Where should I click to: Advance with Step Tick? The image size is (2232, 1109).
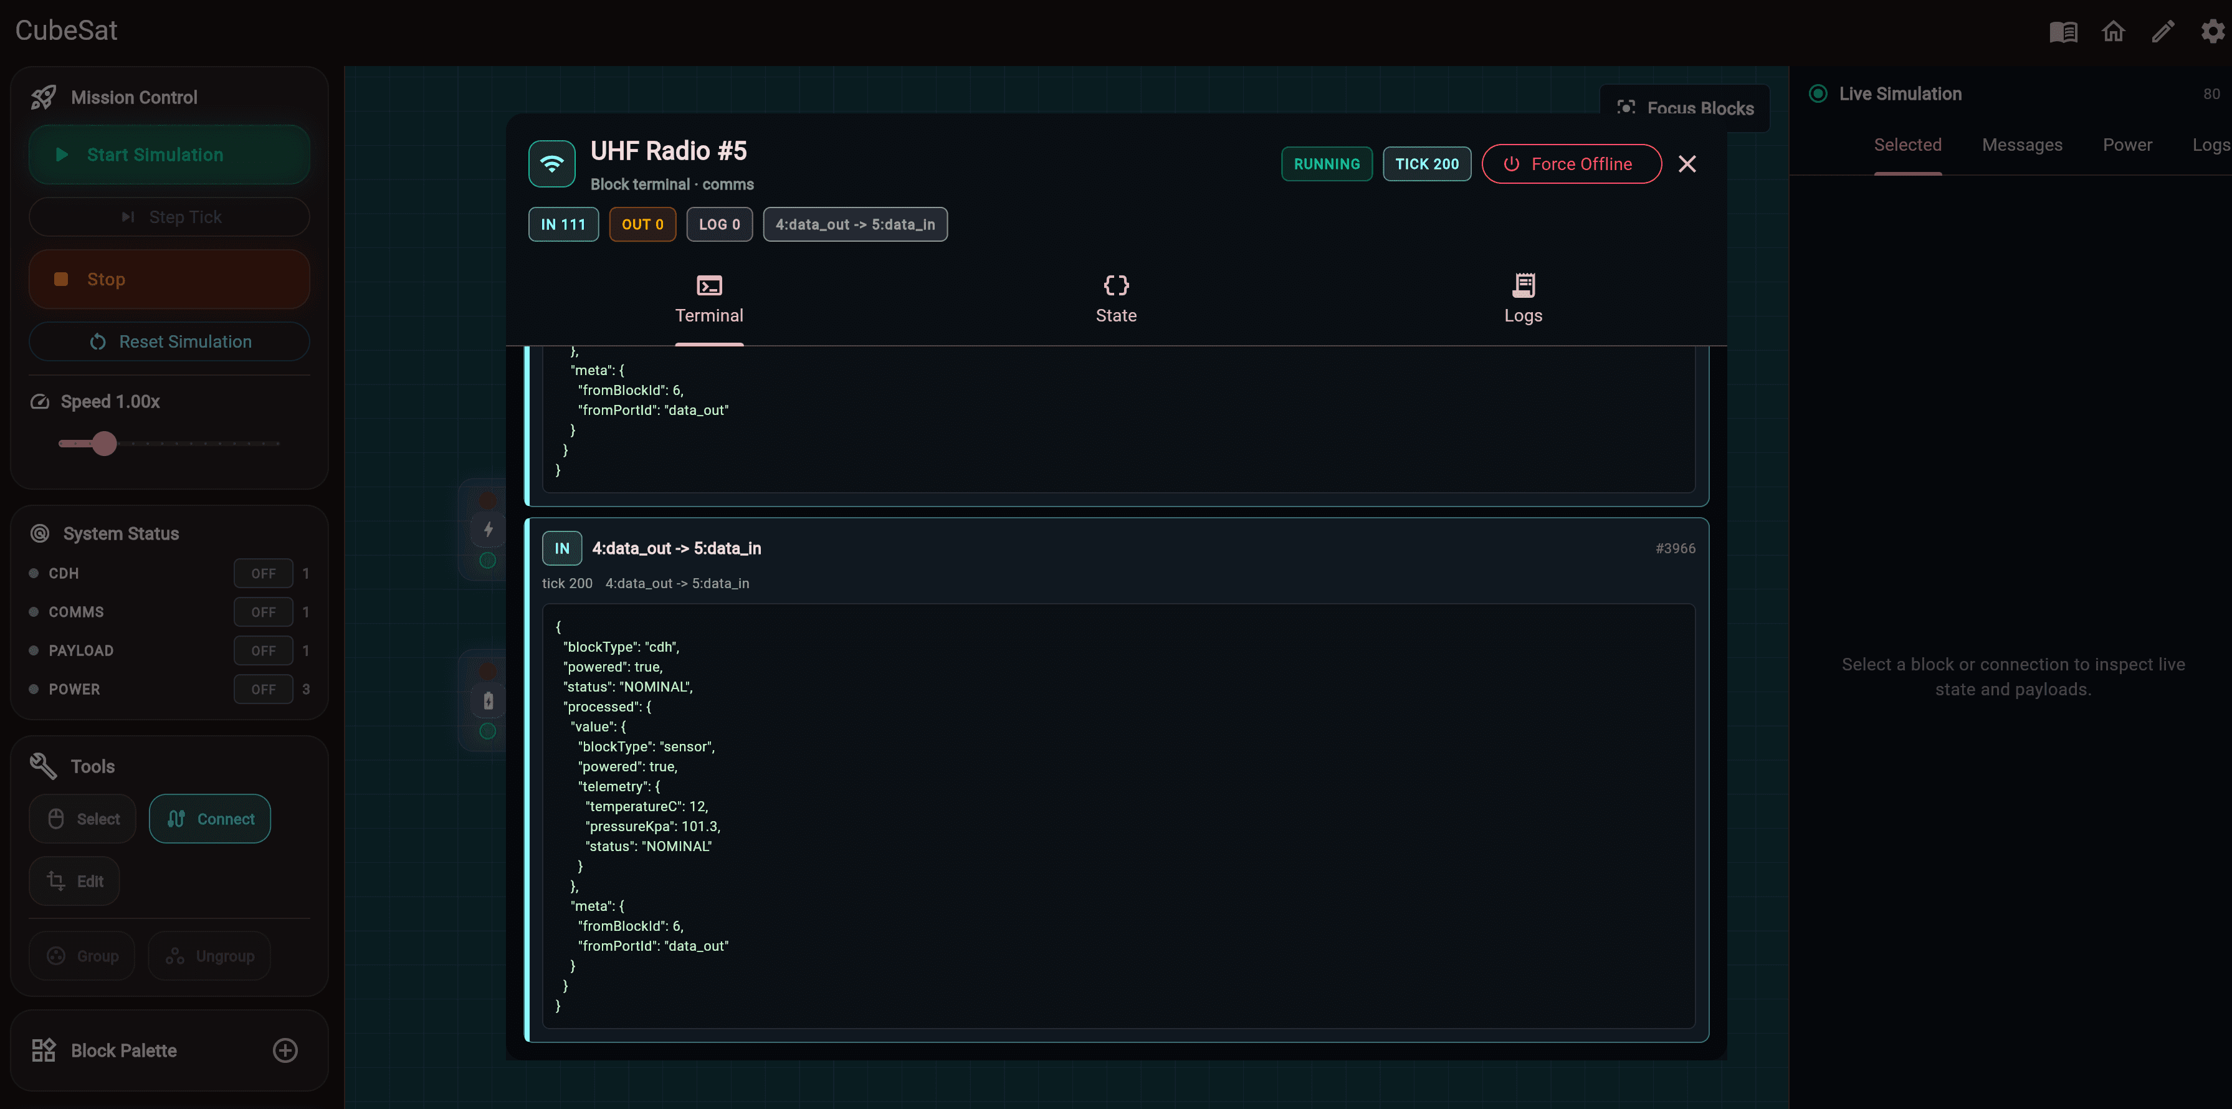click(169, 217)
